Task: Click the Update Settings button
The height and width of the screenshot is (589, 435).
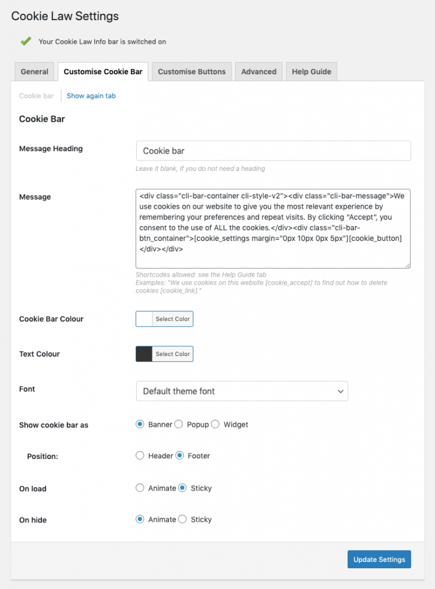Action: point(379,559)
